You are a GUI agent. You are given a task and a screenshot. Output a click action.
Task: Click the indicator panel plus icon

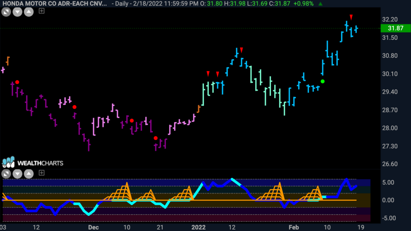[41, 172]
